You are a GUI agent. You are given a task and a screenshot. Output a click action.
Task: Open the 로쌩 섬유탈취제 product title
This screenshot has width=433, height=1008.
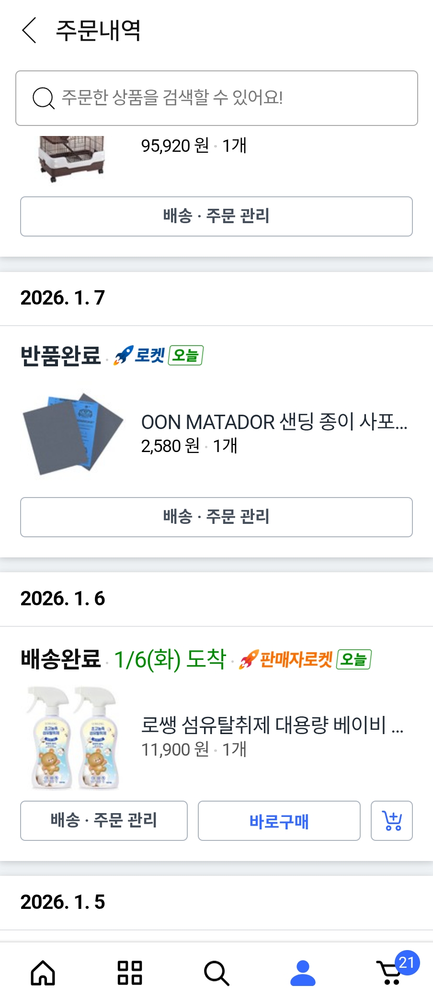[272, 725]
